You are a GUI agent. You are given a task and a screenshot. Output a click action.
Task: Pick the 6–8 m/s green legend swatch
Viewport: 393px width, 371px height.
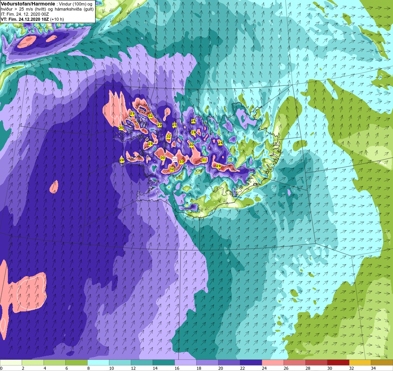pos(77,362)
